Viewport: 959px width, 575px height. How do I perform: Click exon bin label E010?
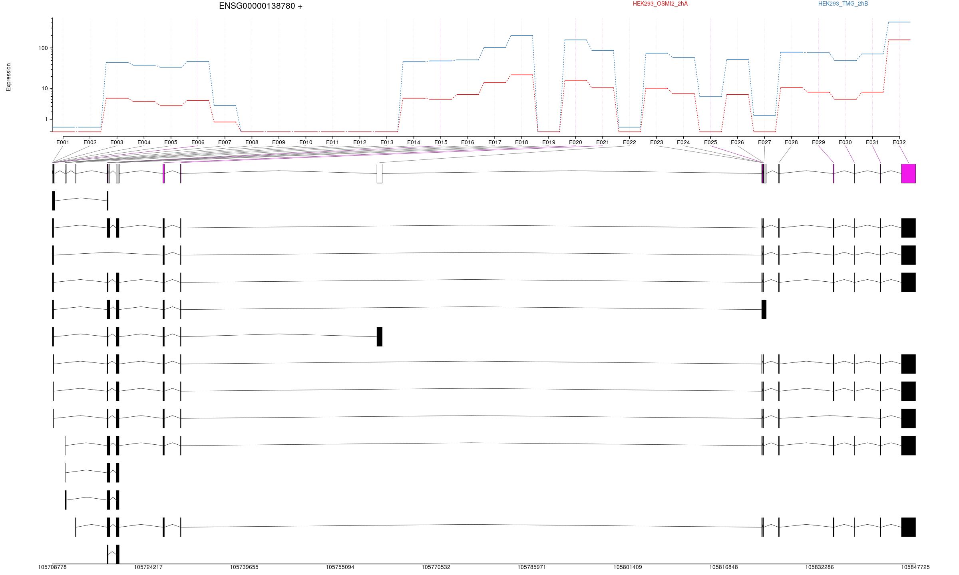[306, 142]
